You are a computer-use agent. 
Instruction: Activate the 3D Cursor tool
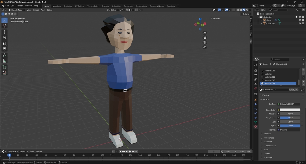click(4, 26)
